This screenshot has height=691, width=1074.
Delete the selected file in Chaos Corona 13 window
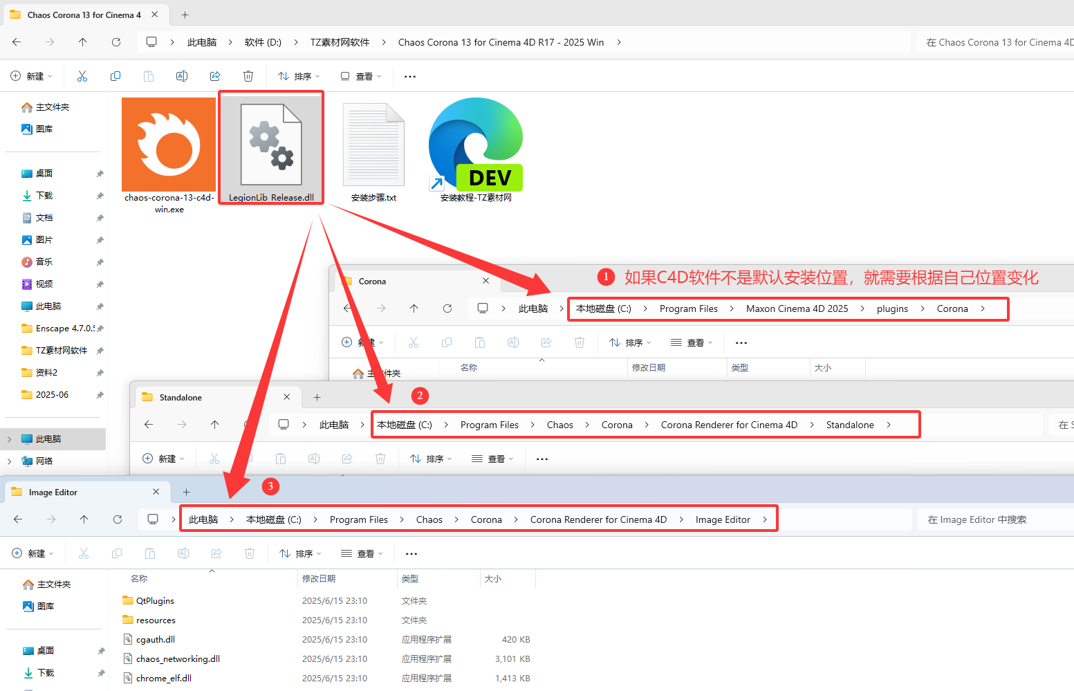point(248,76)
